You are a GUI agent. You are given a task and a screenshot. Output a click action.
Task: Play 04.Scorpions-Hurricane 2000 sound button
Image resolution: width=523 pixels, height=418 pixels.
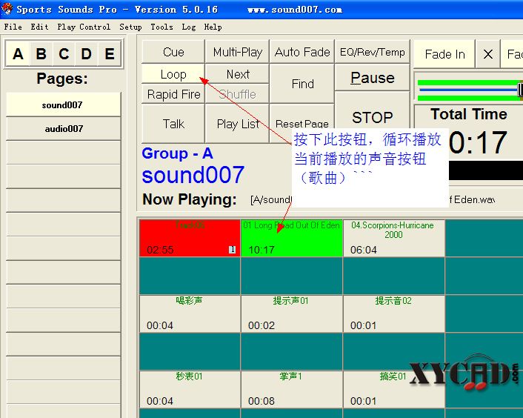(x=393, y=238)
